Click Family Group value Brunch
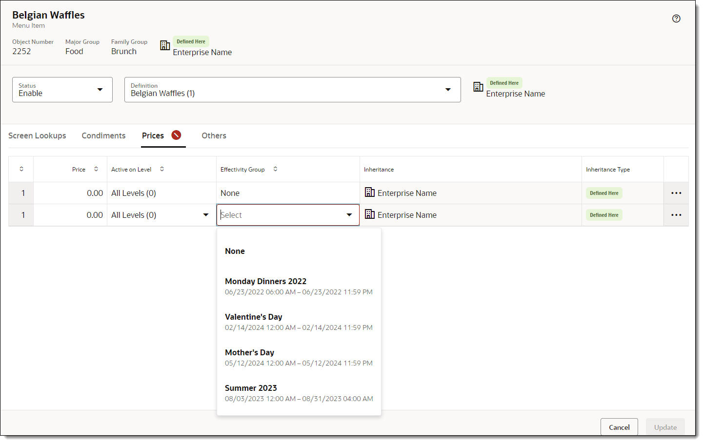 pyautogui.click(x=124, y=51)
